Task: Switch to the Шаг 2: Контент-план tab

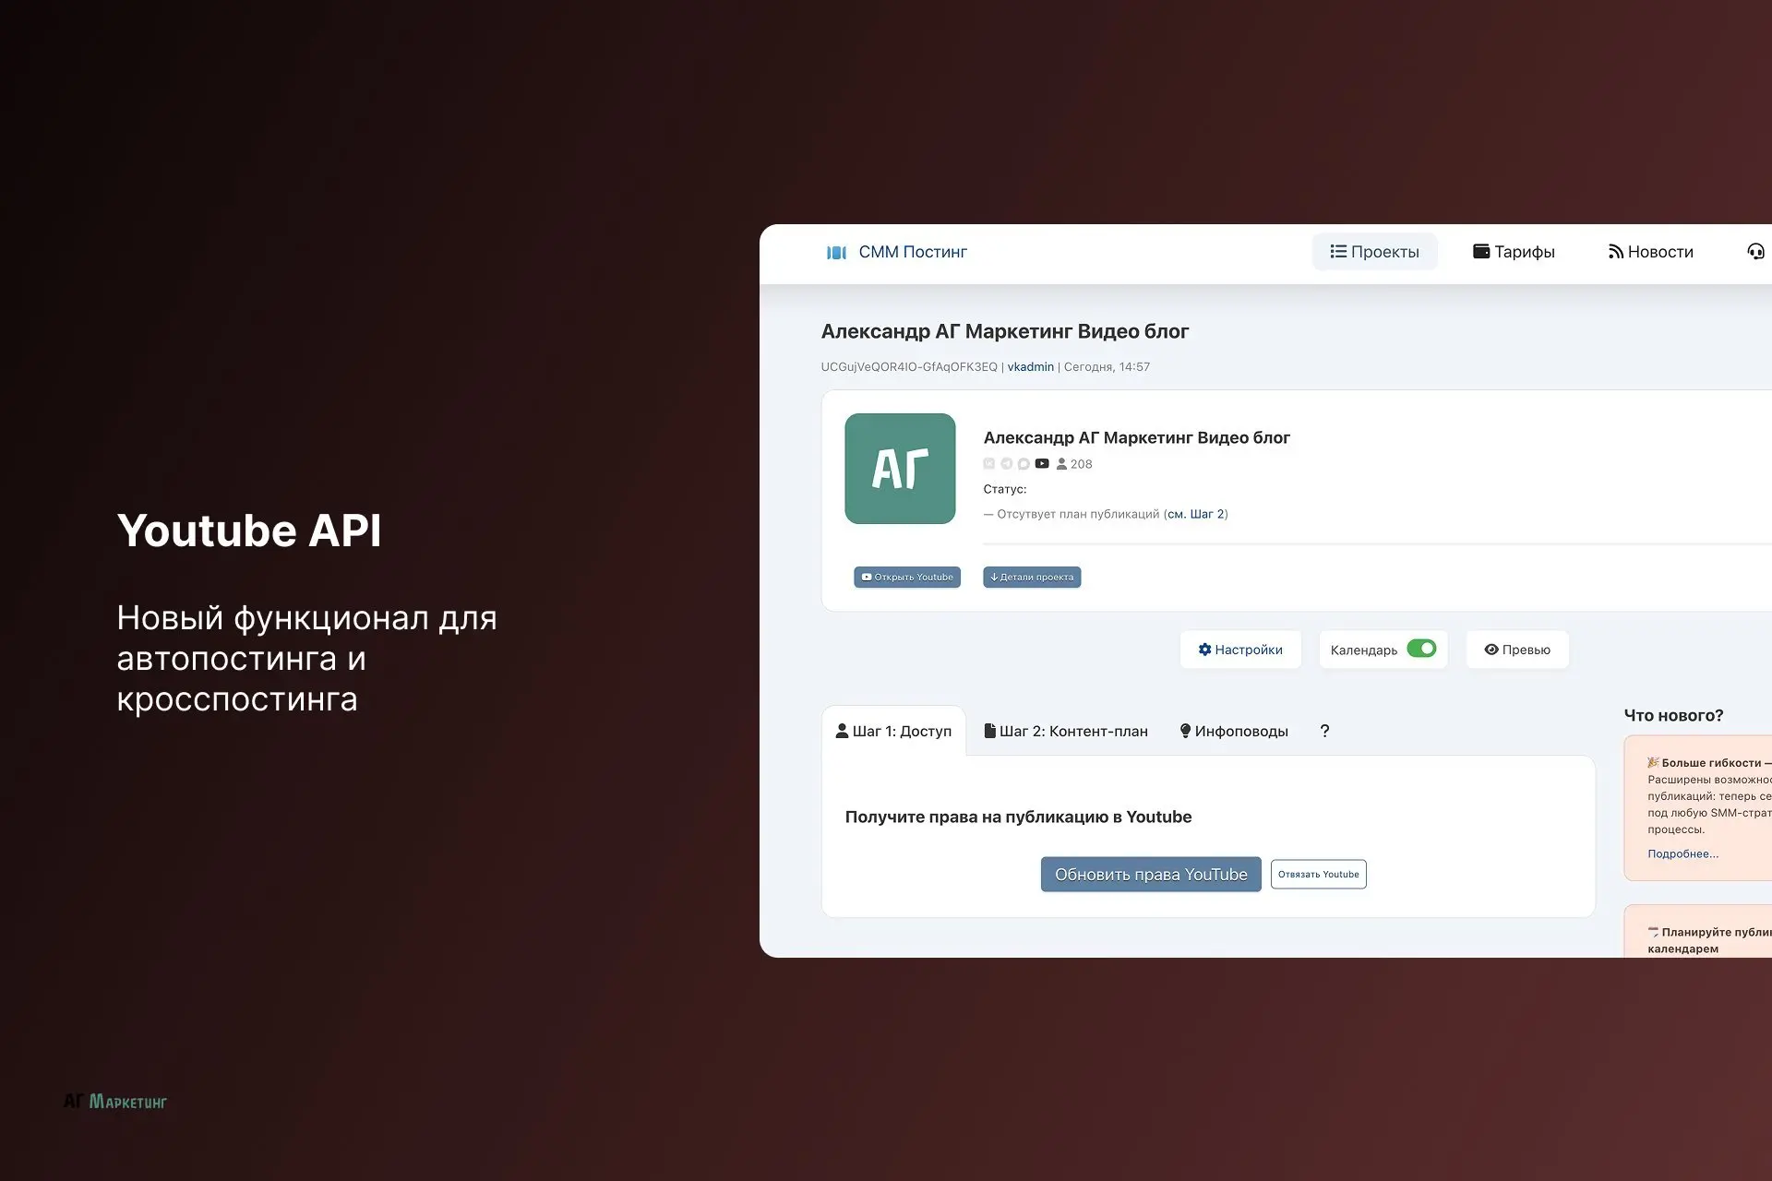Action: tap(1066, 731)
